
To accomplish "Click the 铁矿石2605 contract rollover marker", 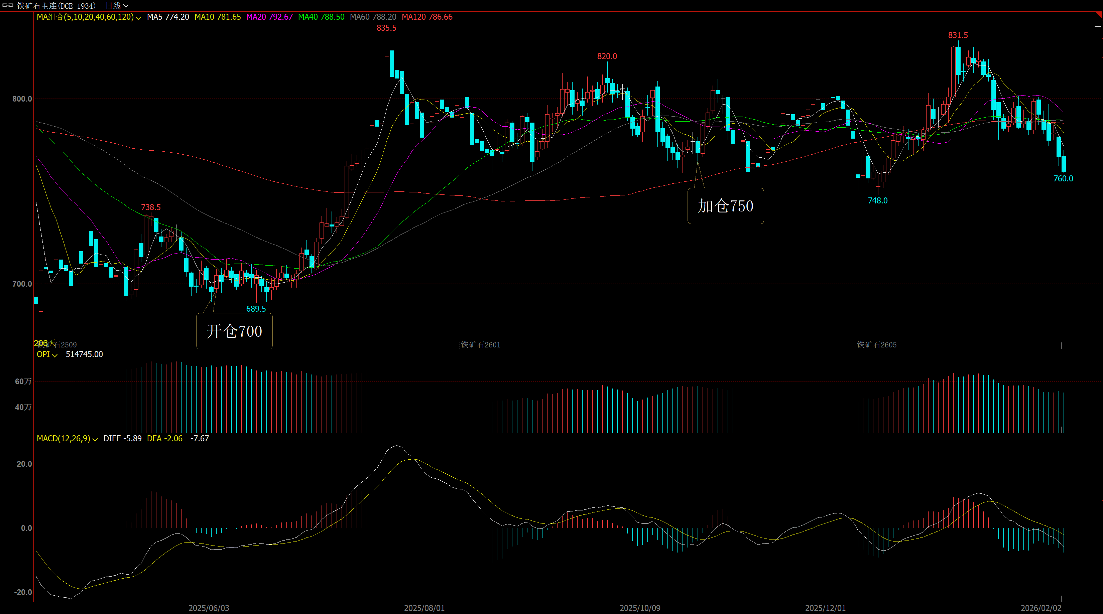I will pos(876,344).
